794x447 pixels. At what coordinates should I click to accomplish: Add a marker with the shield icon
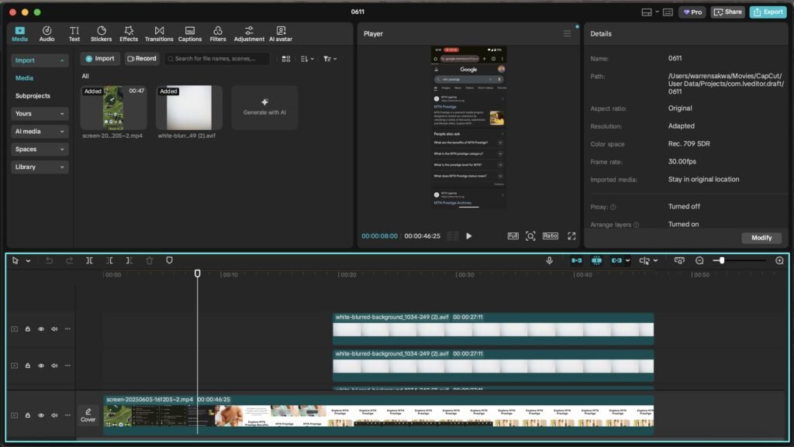click(x=170, y=260)
